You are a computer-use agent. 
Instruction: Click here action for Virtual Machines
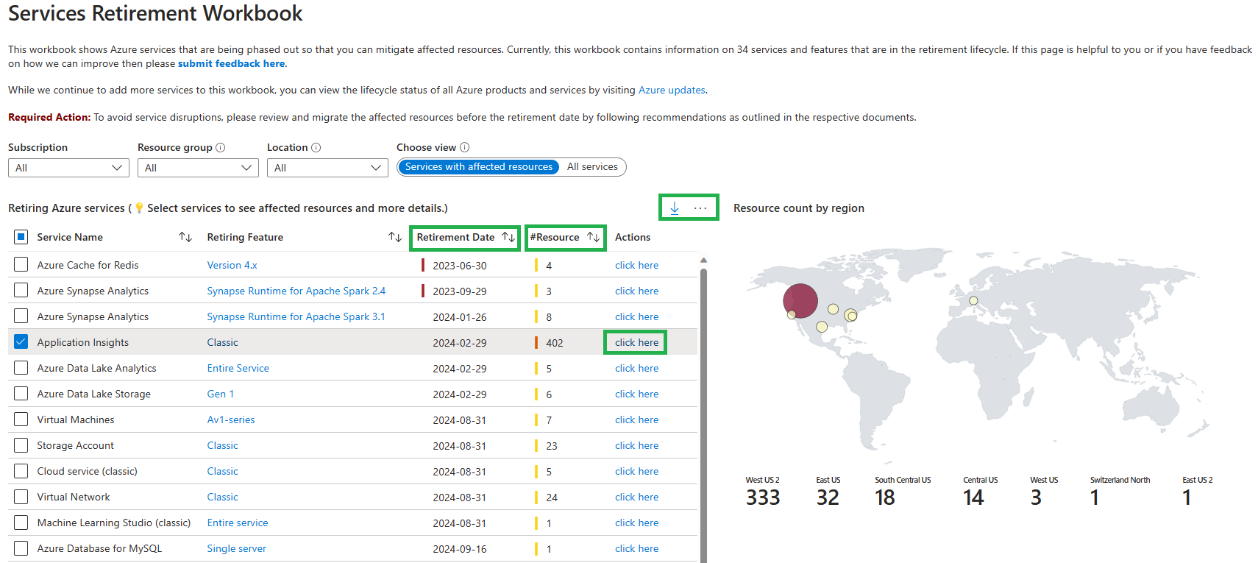pos(637,419)
